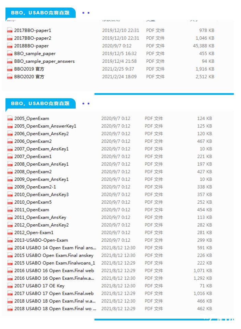Select file 2017 USABO 17 Open Exam.Final.web
This screenshot has width=241, height=329.
(54, 293)
